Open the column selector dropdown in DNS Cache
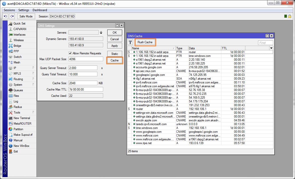Screen dimensions: 295x179 [271, 48]
